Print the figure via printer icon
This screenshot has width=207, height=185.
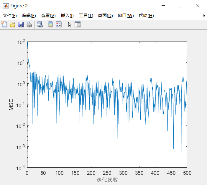[29, 24]
